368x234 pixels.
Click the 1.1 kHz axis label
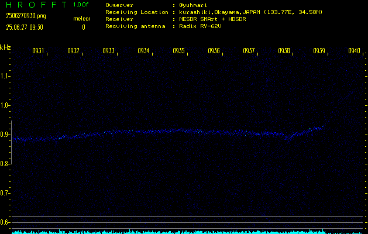[x=5, y=76]
